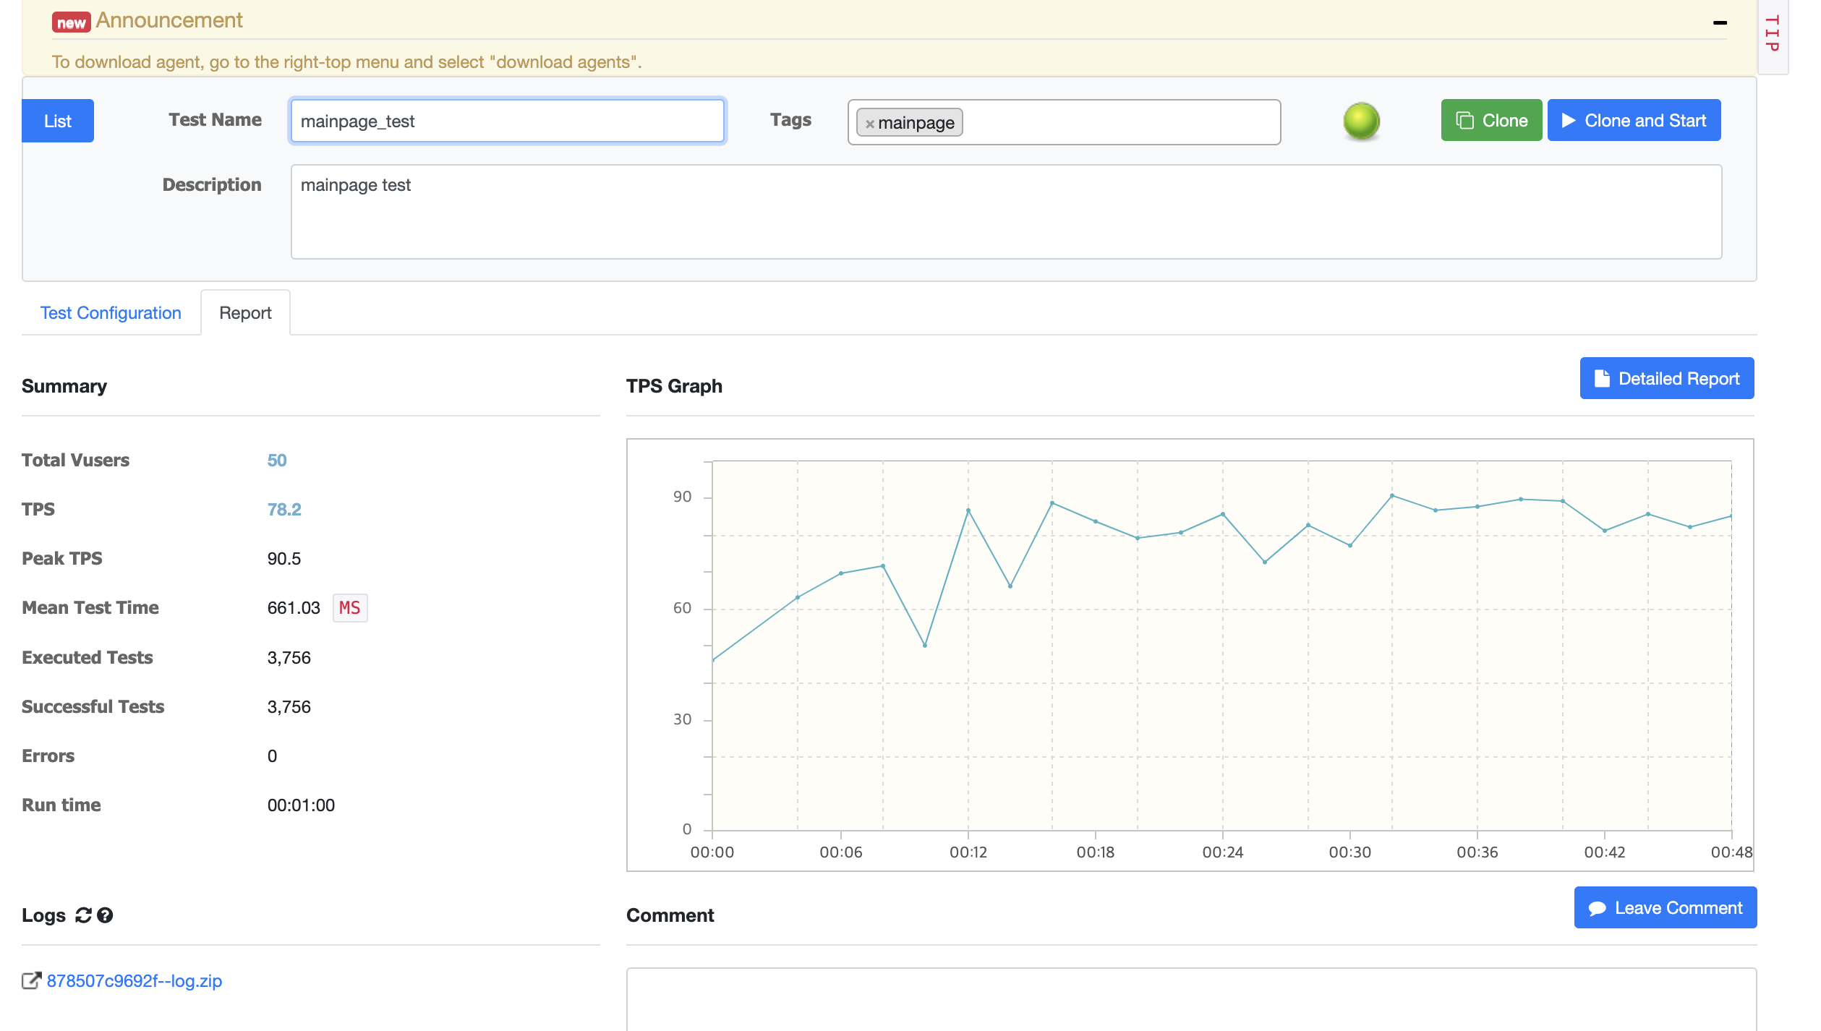Open the Detailed Report

1666,378
